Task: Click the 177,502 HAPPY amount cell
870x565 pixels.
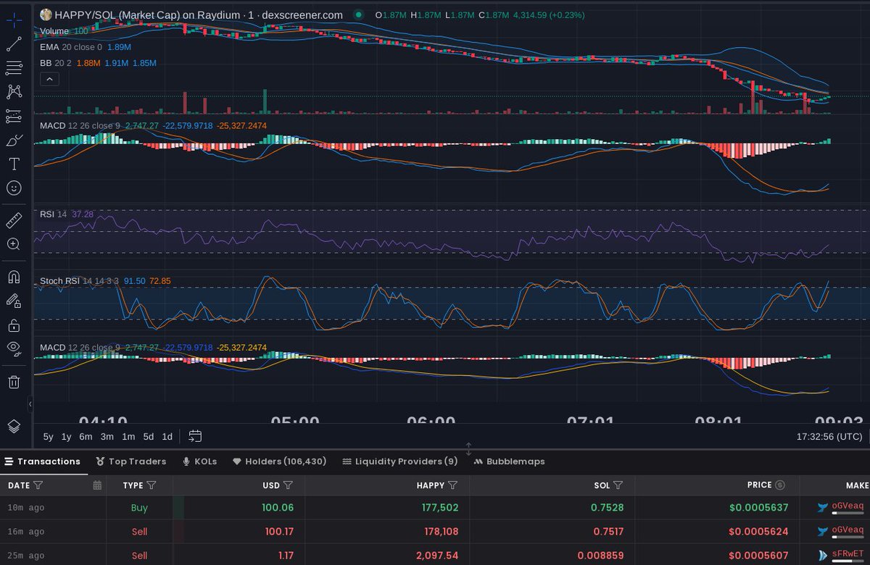Action: click(x=439, y=508)
